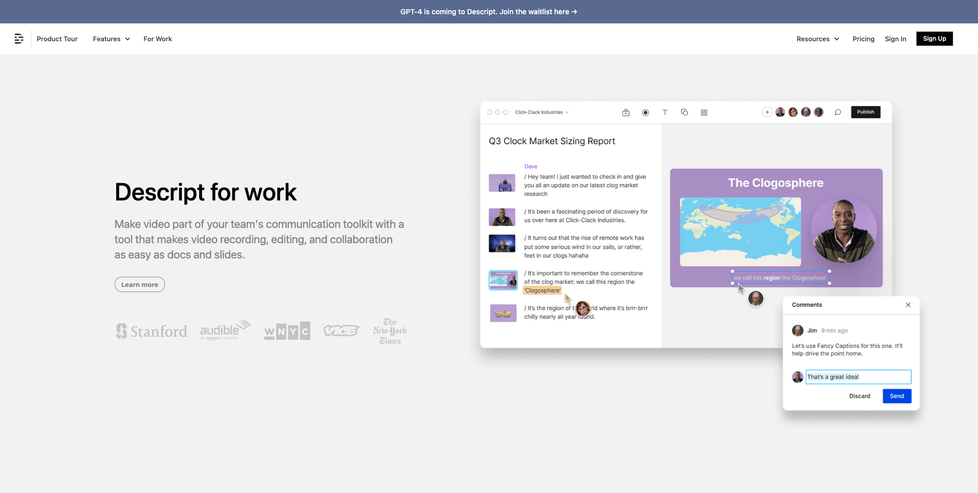Expand the Resources dropdown menu
Screen dimensions: 978x493
point(818,39)
